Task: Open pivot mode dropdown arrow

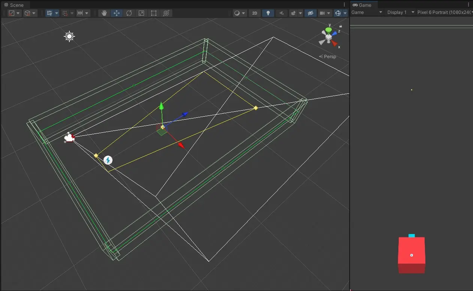Action: [x=18, y=13]
